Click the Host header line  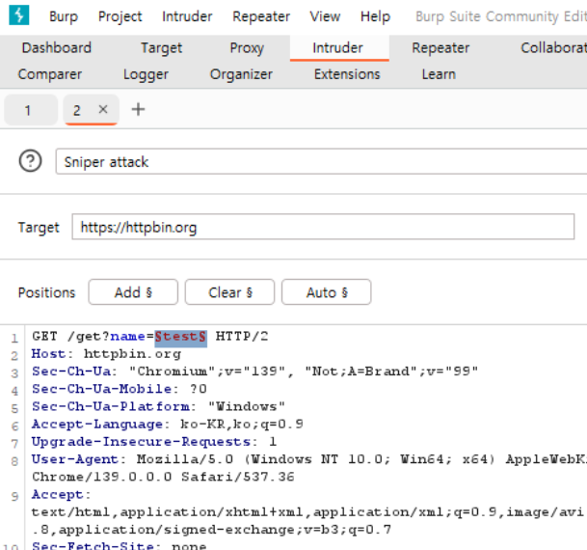click(106, 354)
